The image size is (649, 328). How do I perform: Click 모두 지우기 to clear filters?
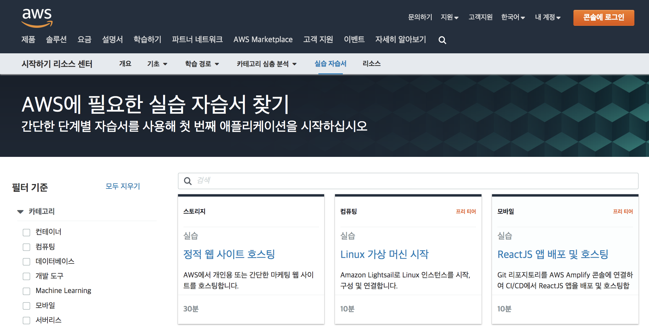[123, 186]
